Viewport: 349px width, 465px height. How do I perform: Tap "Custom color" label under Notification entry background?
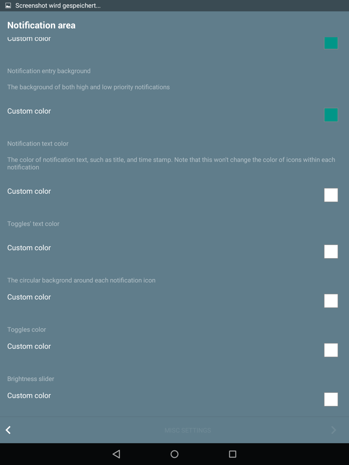[29, 111]
